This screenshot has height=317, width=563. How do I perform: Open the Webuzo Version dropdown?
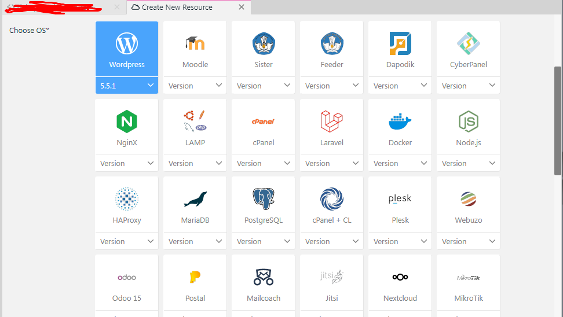point(468,241)
